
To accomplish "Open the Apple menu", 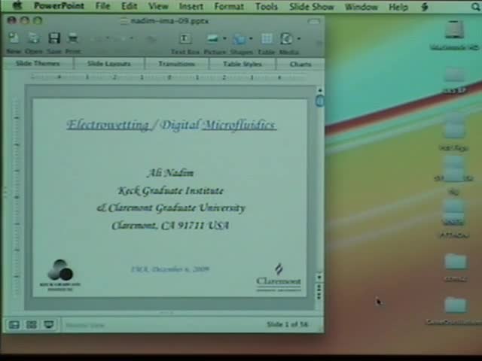I will tap(17, 5).
